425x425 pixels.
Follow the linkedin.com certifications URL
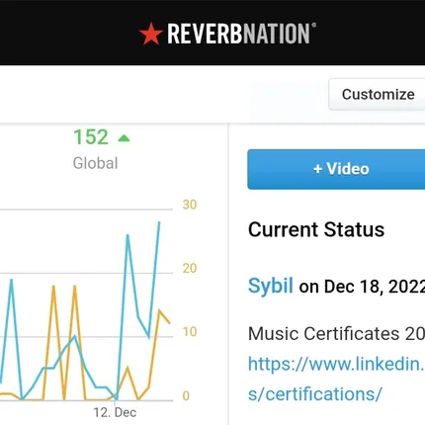point(336,364)
